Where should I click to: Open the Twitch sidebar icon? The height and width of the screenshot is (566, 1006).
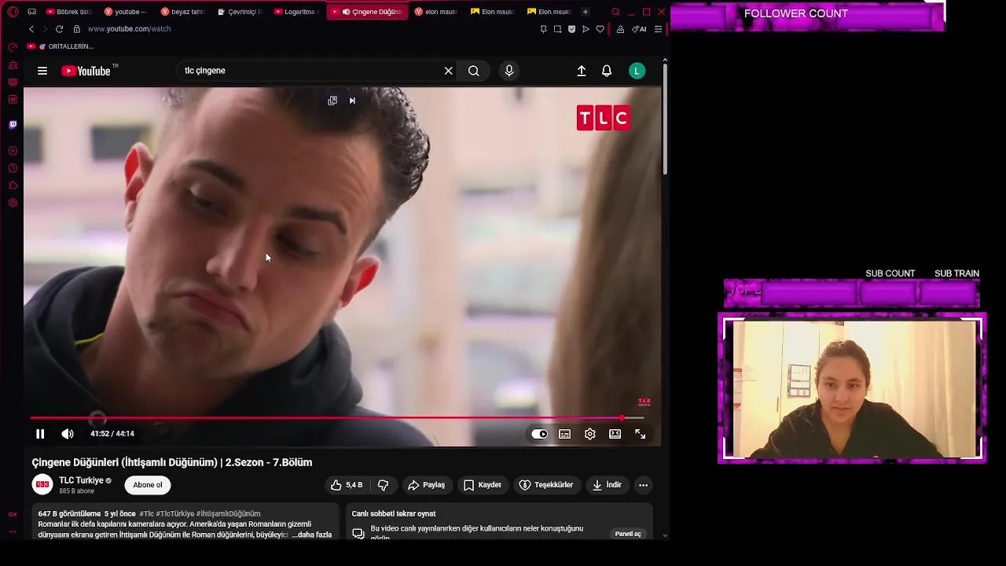13,125
